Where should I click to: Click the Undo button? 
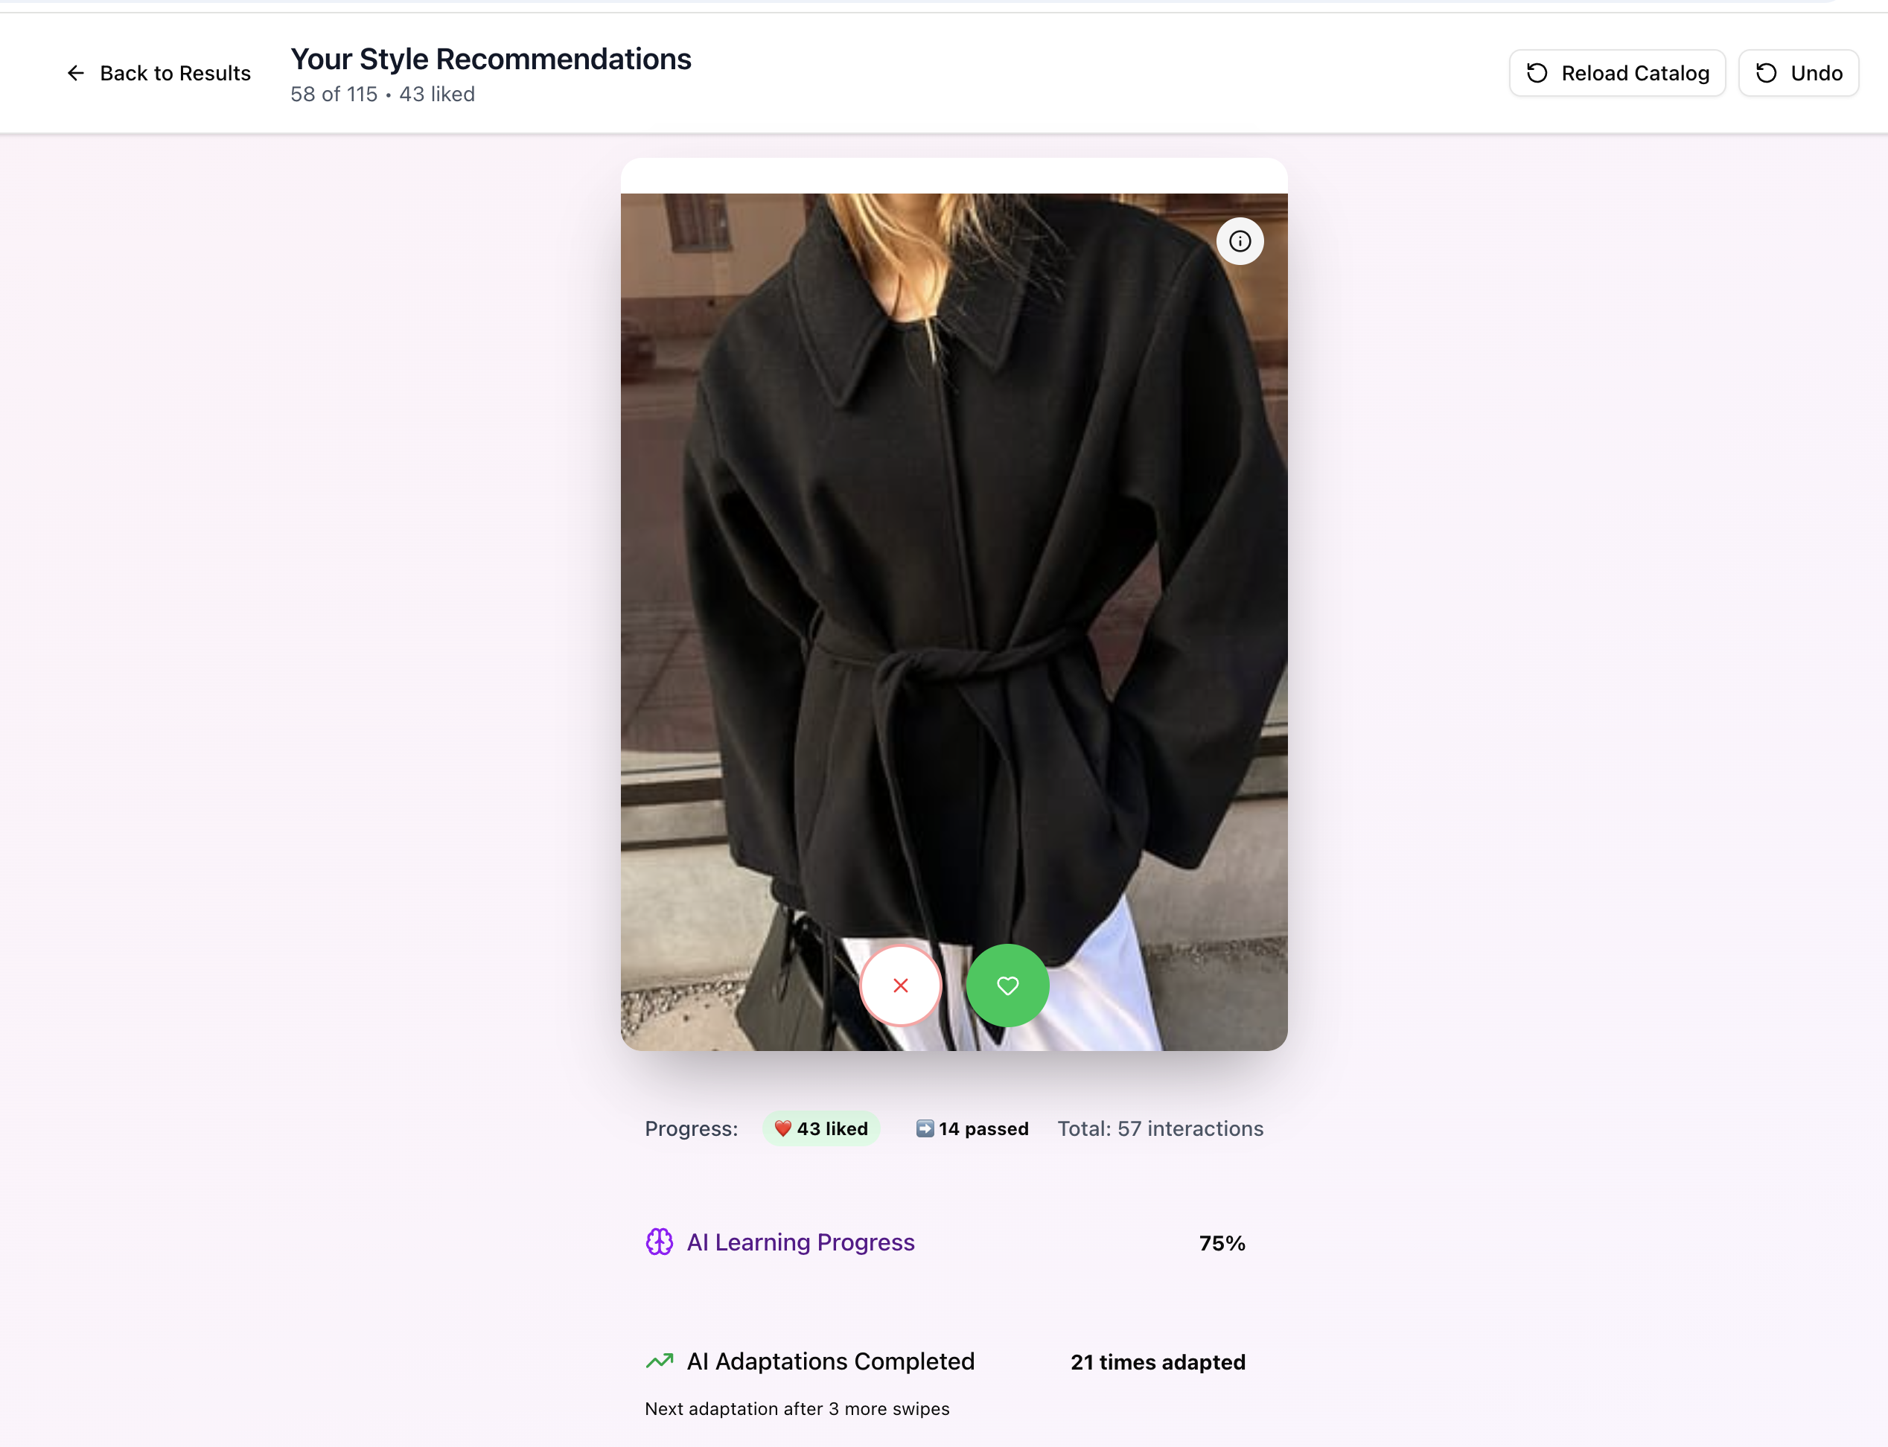pos(1799,73)
